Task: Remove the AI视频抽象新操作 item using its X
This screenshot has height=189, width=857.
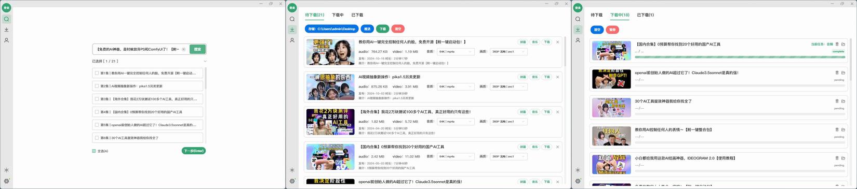Action: (558, 77)
